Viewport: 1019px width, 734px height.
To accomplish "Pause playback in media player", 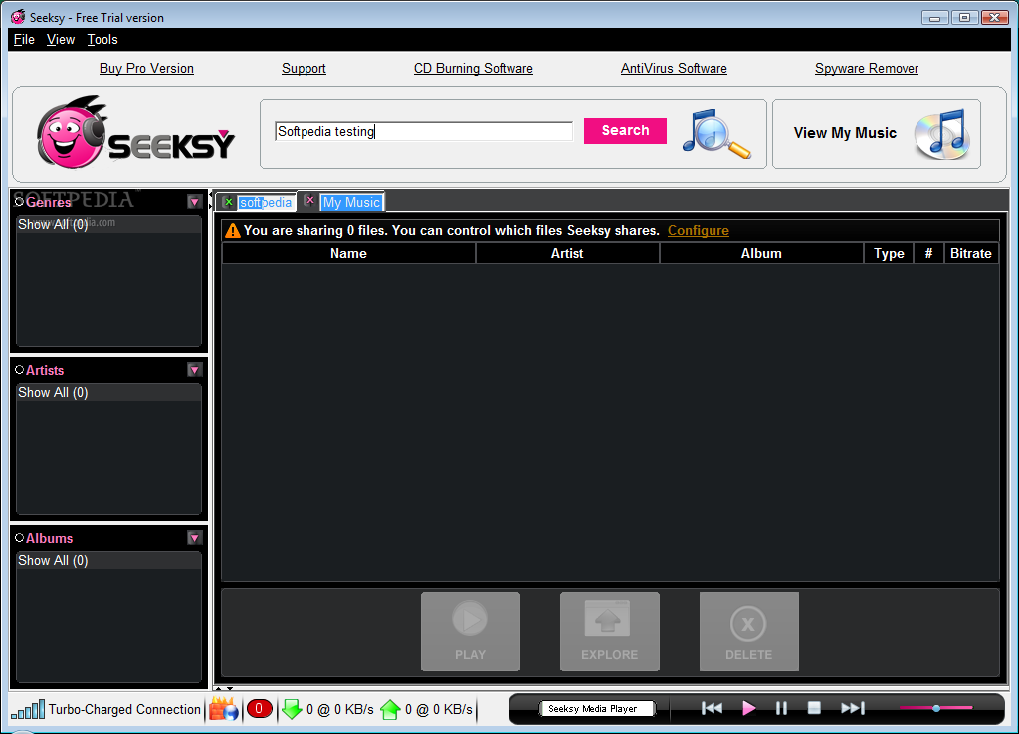I will (x=781, y=708).
